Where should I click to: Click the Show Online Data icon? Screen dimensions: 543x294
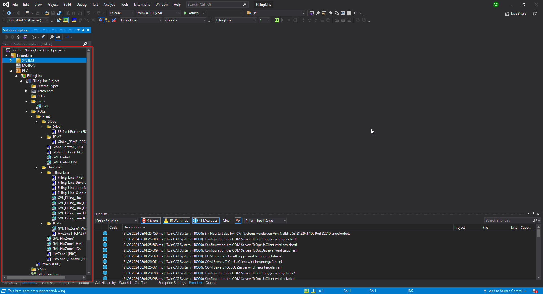101,20
